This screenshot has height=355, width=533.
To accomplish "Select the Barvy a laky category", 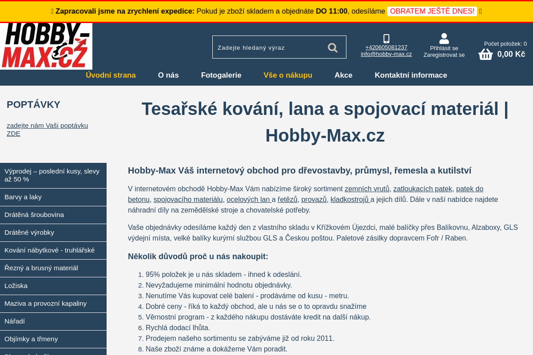I will [x=53, y=197].
